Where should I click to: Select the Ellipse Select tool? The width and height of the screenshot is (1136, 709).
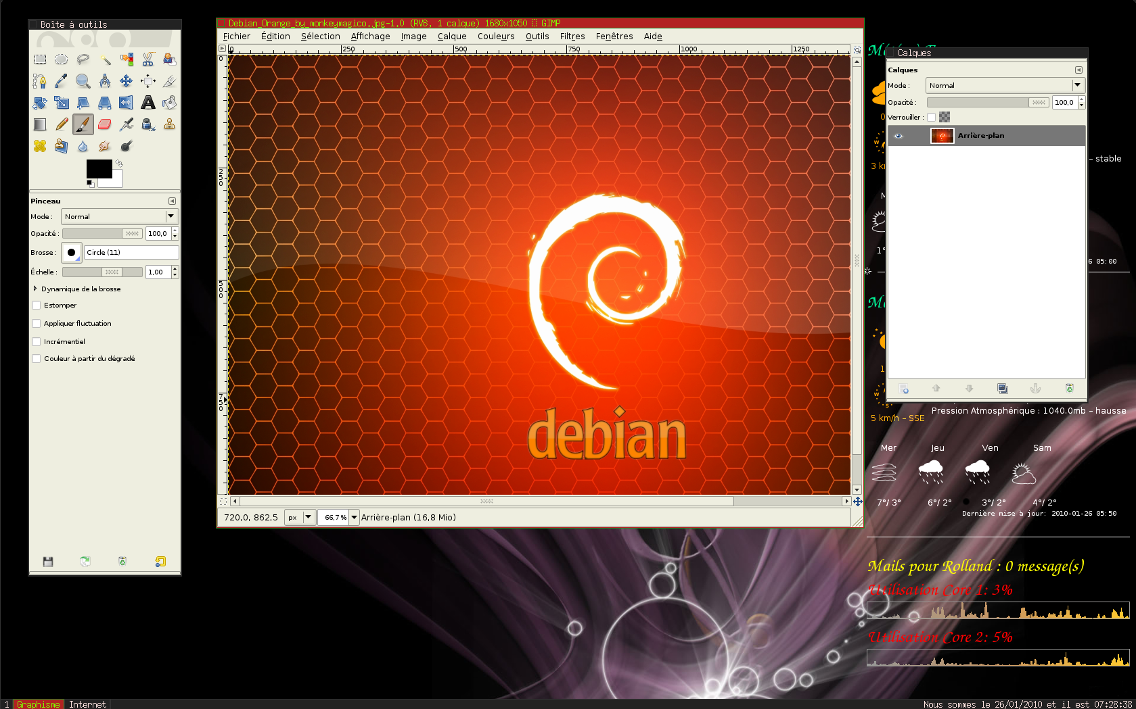point(62,59)
